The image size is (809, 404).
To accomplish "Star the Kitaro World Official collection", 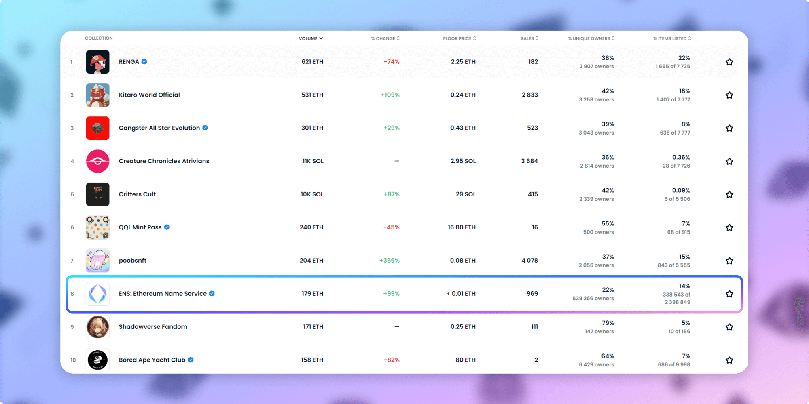I will pyautogui.click(x=729, y=95).
